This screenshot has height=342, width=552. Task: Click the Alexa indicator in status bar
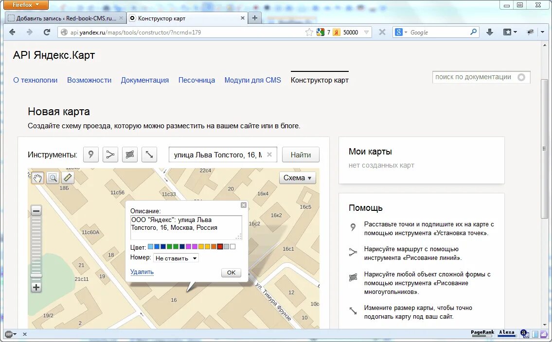pyautogui.click(x=507, y=333)
